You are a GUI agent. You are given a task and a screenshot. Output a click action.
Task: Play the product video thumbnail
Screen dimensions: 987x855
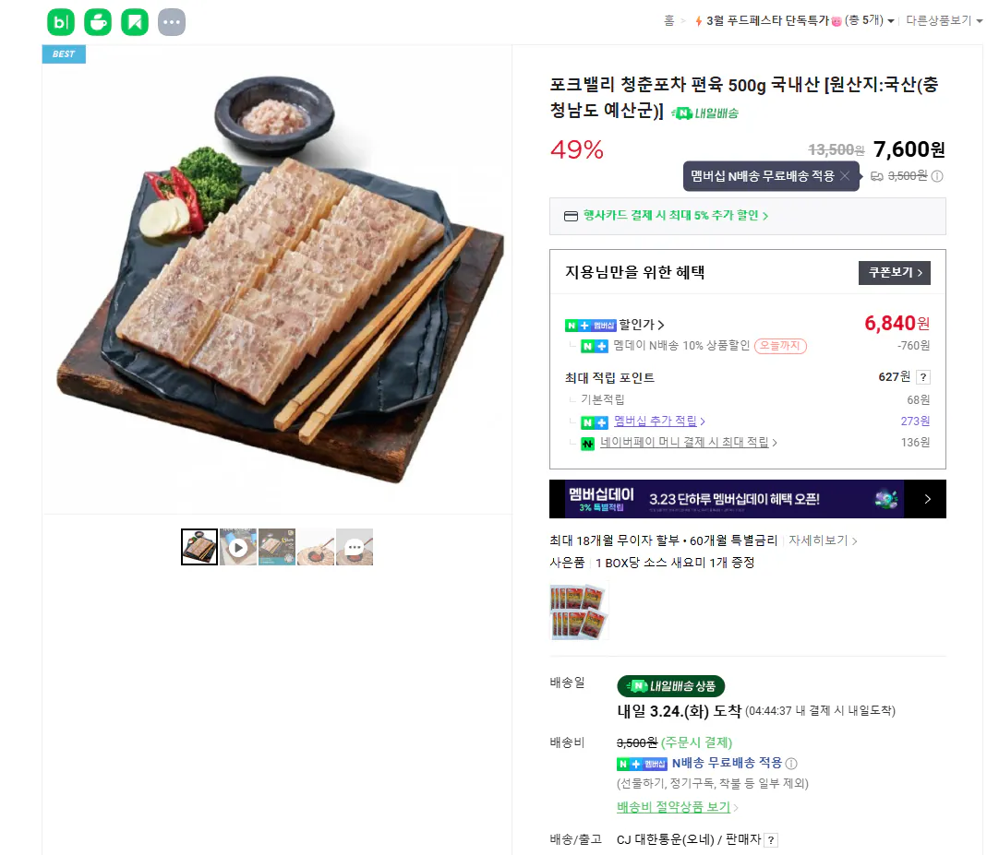(237, 546)
